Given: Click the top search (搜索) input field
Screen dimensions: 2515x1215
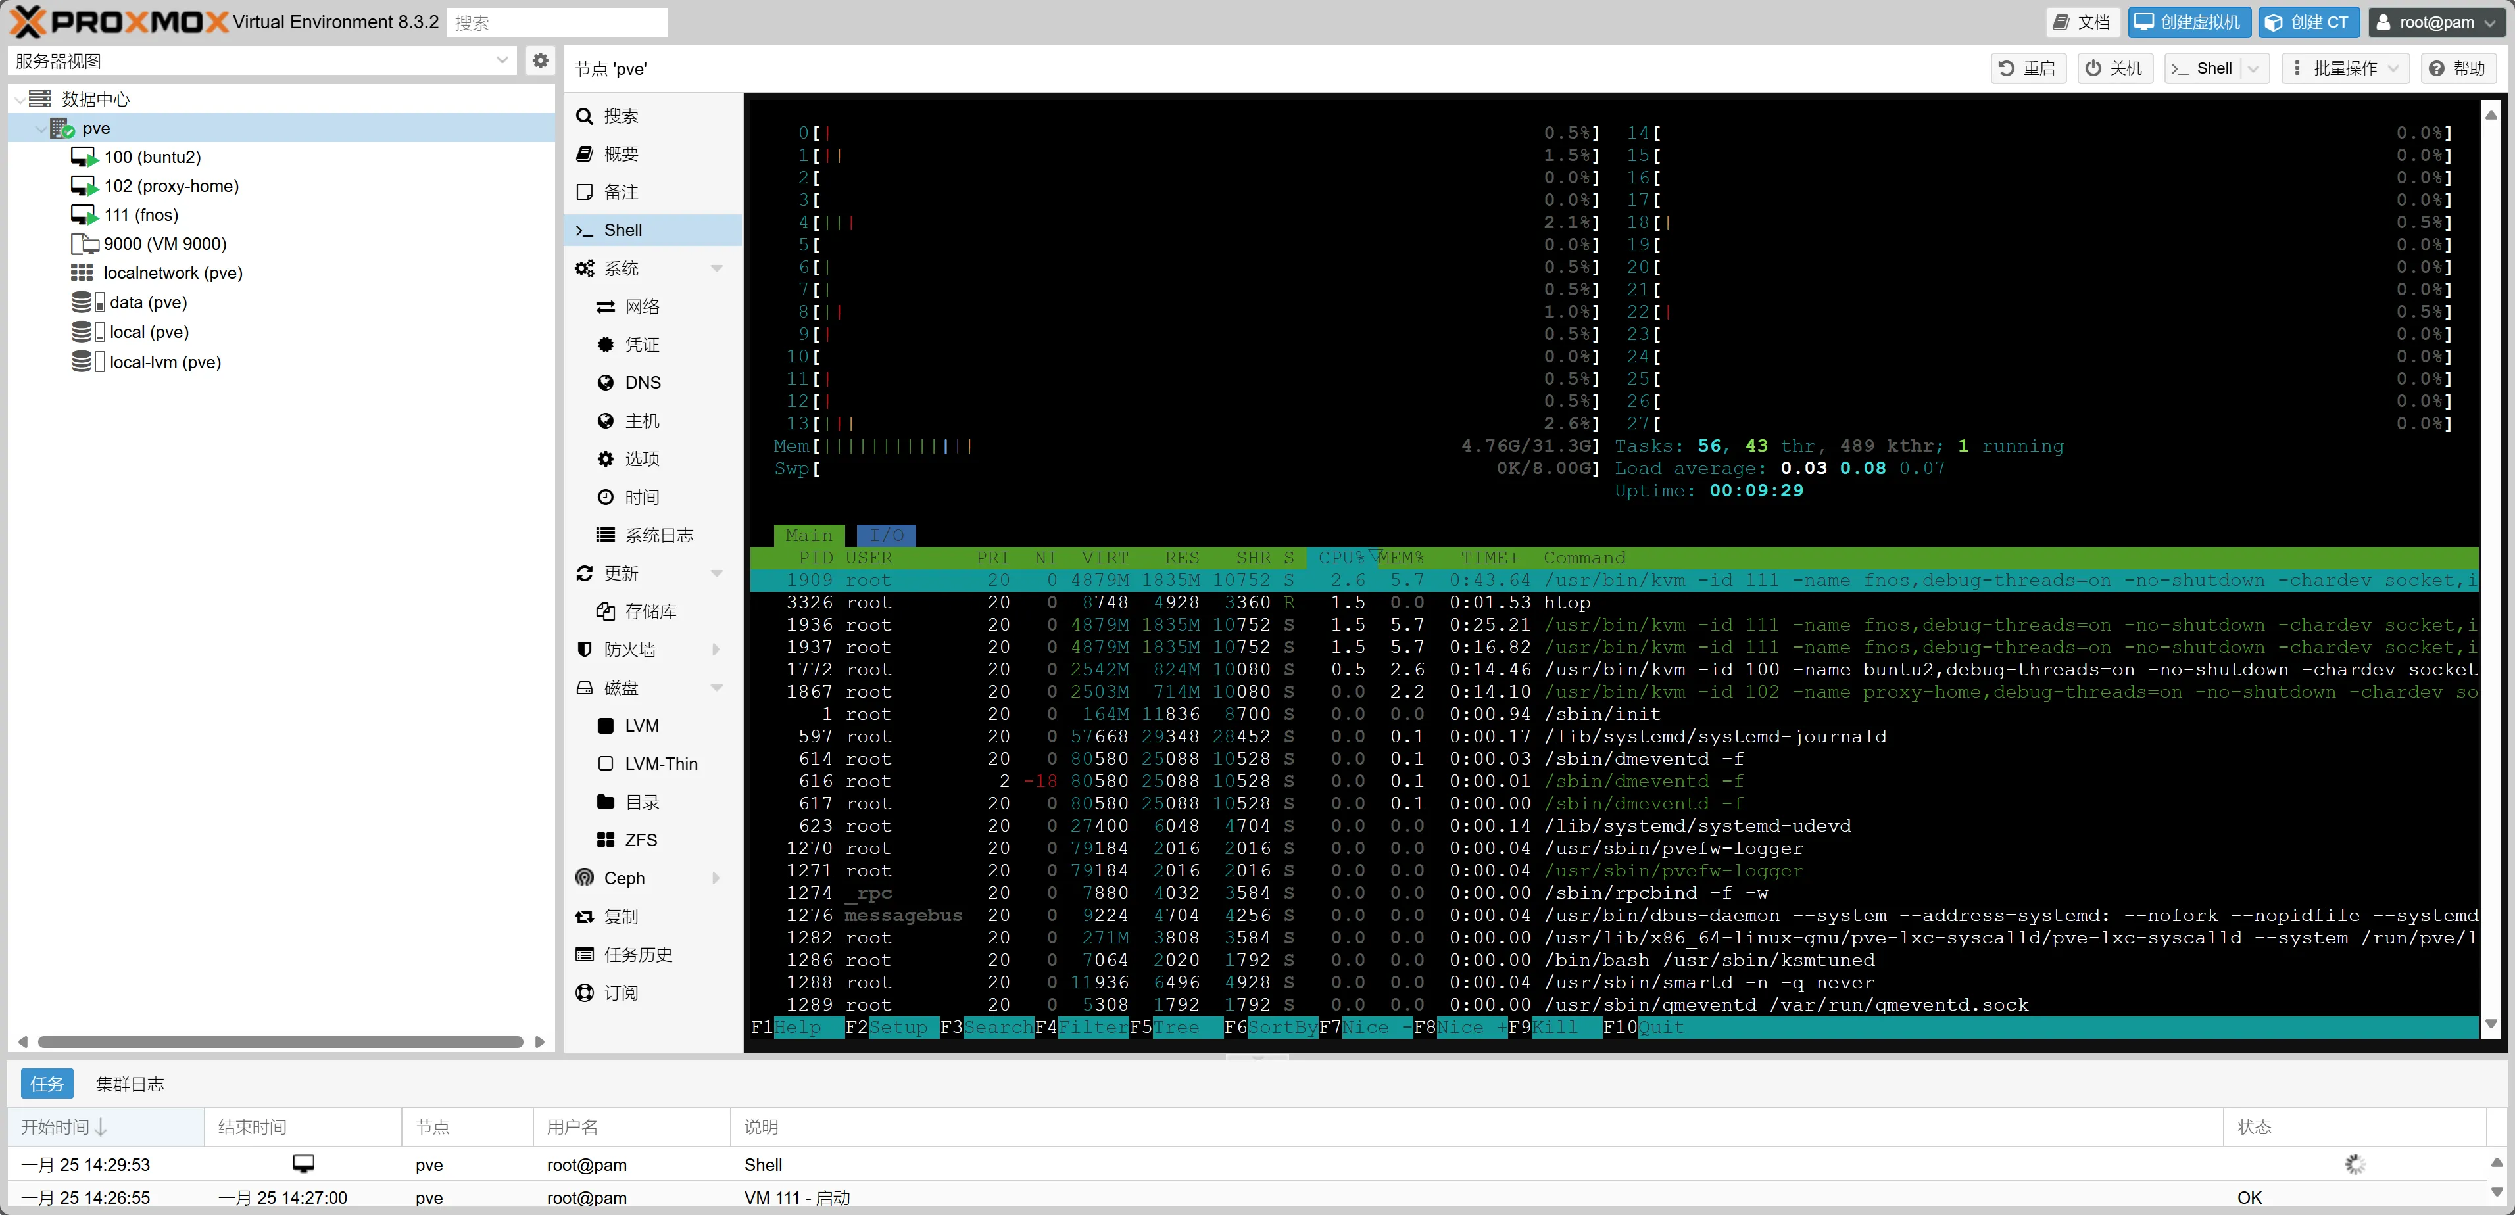Looking at the screenshot, I should 556,22.
